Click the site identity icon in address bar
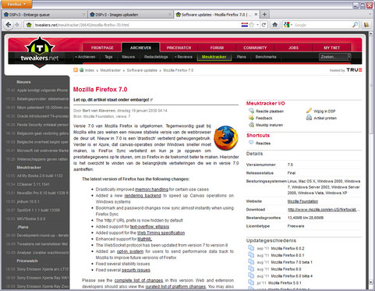 (29, 25)
